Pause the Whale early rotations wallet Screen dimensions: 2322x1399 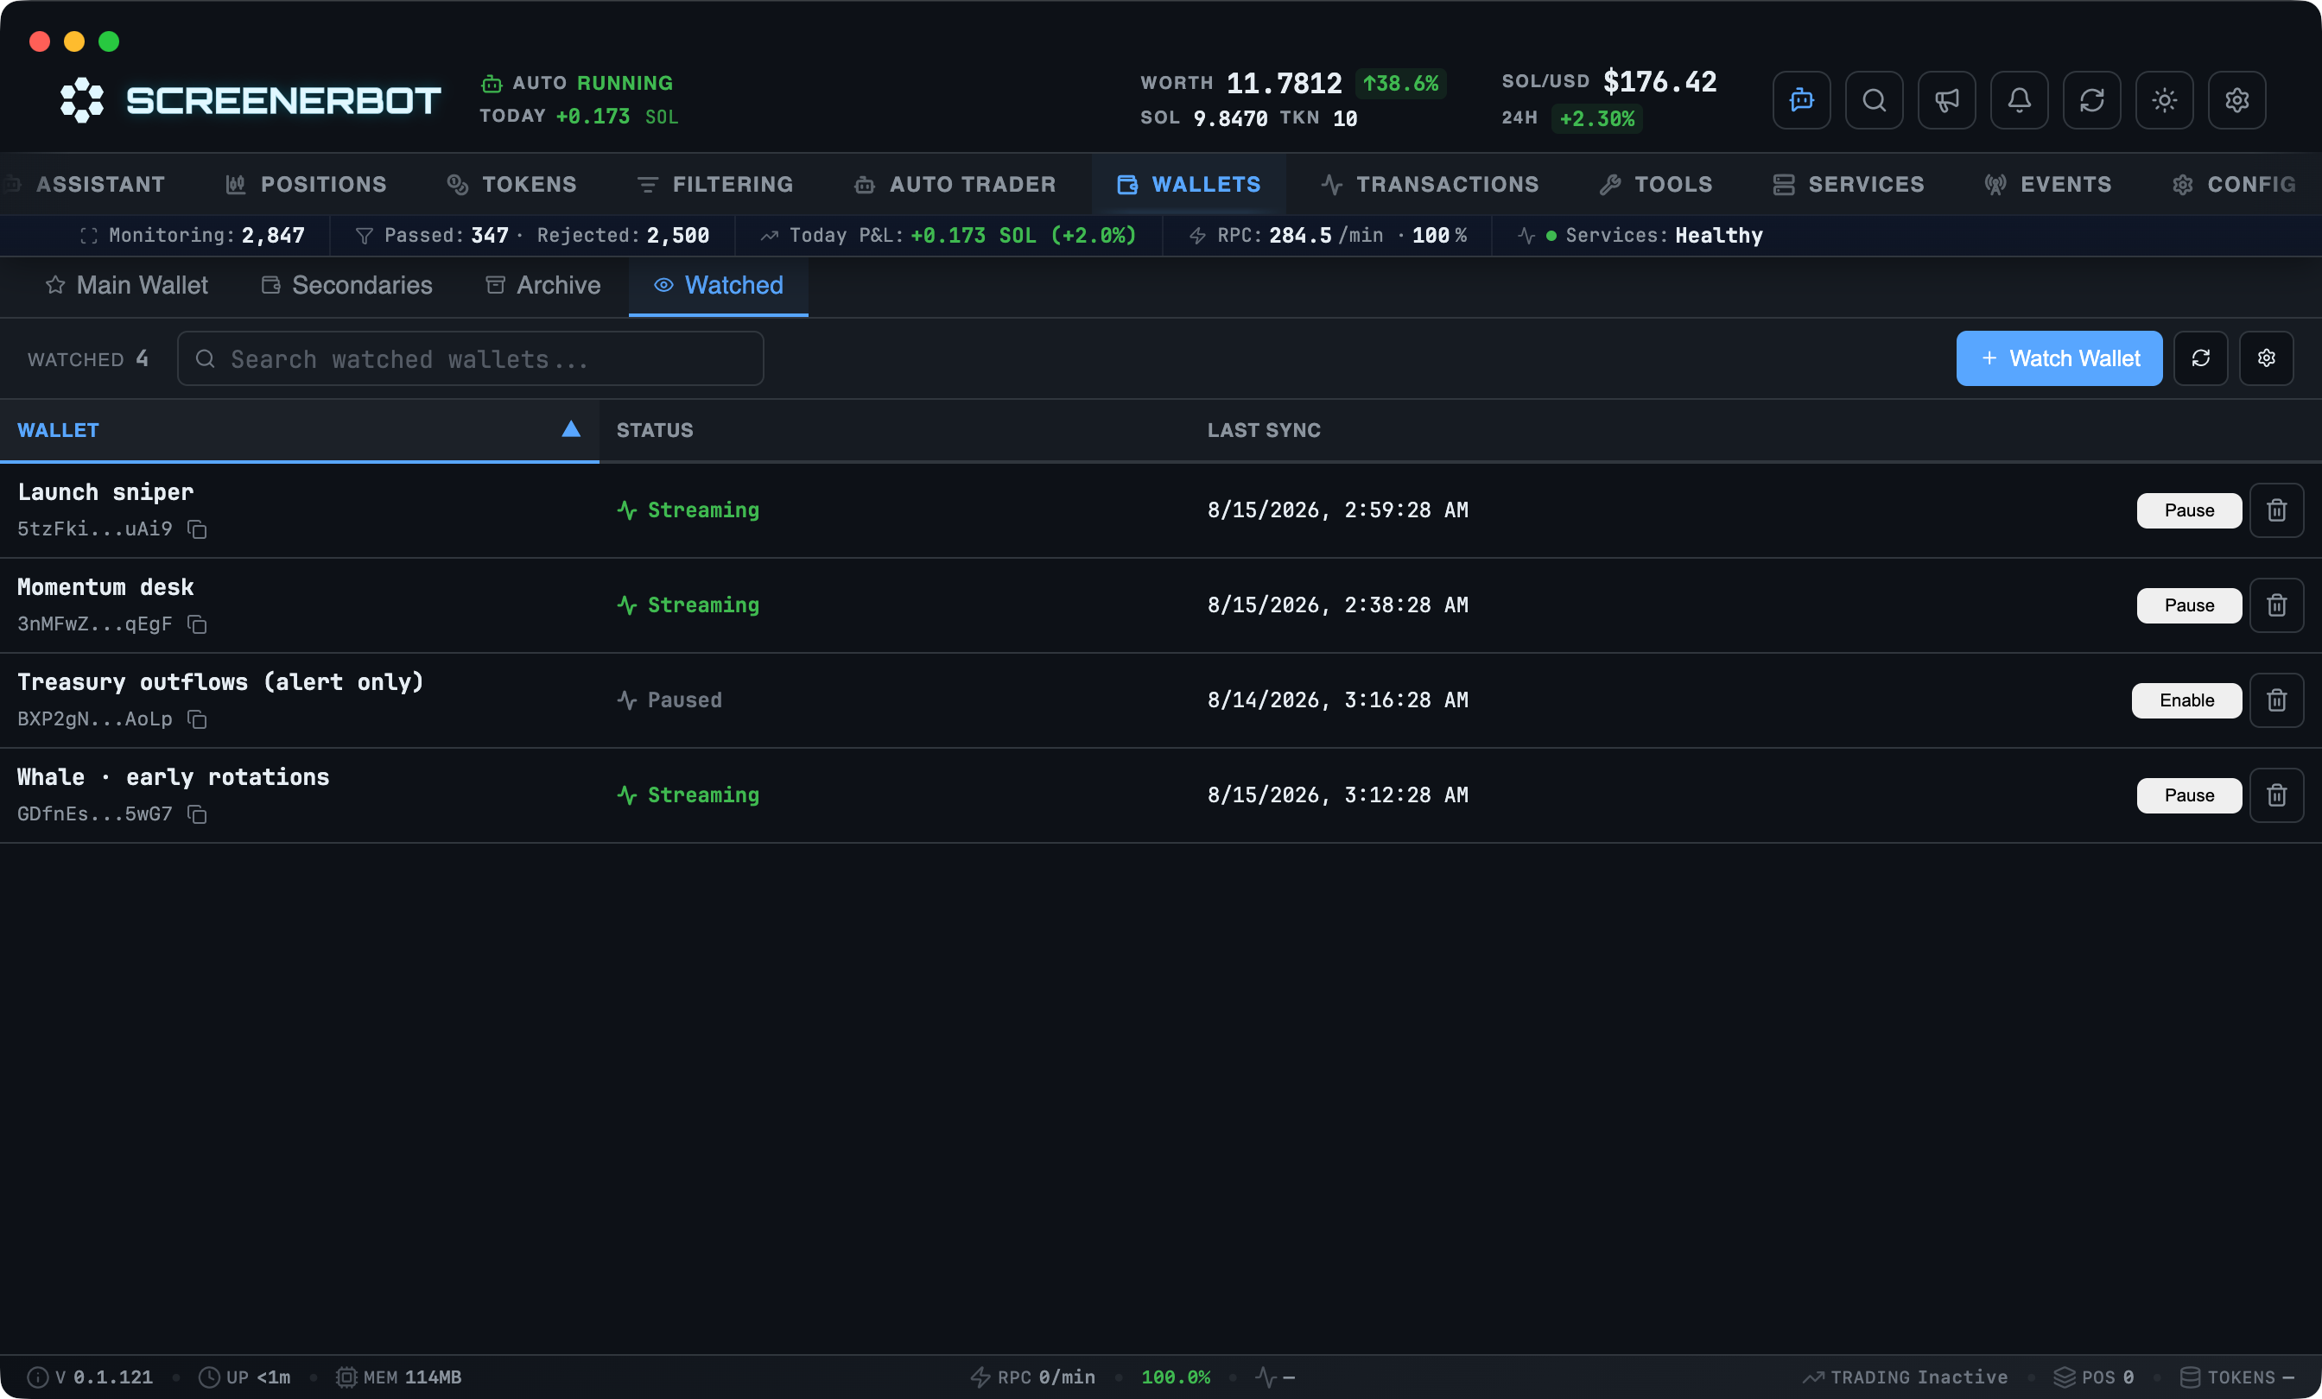2188,796
